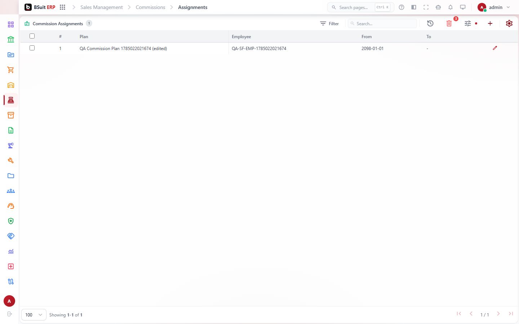Screen dimensions: 519x324
Task: Add a new commission assignment
Action: pyautogui.click(x=490, y=23)
